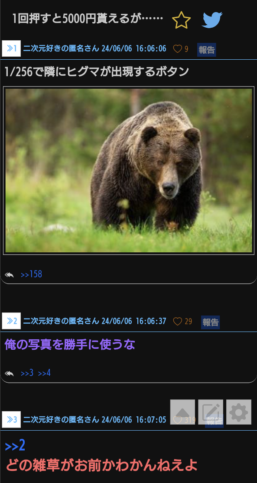Open settings with the floating gear button
This screenshot has width=257, height=483.
(239, 412)
